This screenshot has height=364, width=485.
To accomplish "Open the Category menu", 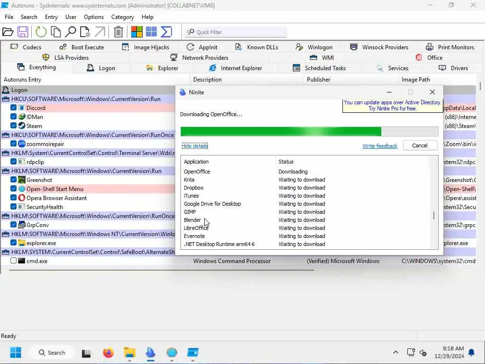I will (123, 17).
